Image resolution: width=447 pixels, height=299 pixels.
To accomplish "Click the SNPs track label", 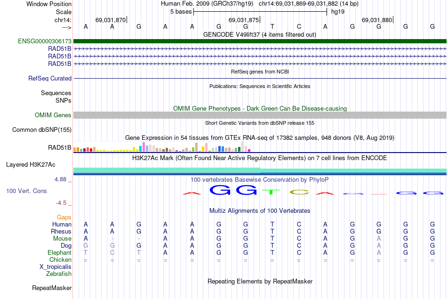I will pos(64,100).
